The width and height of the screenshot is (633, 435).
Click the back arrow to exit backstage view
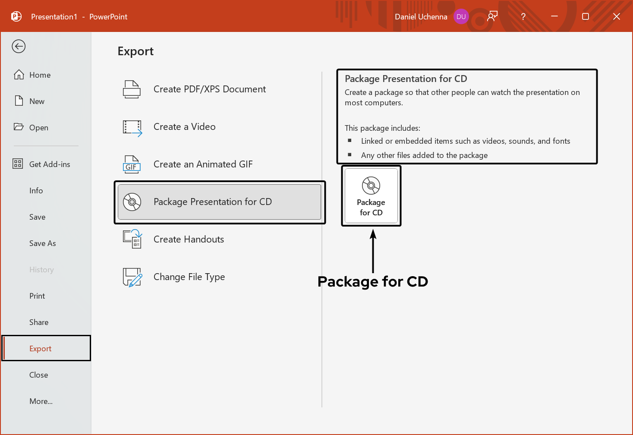[x=18, y=46]
